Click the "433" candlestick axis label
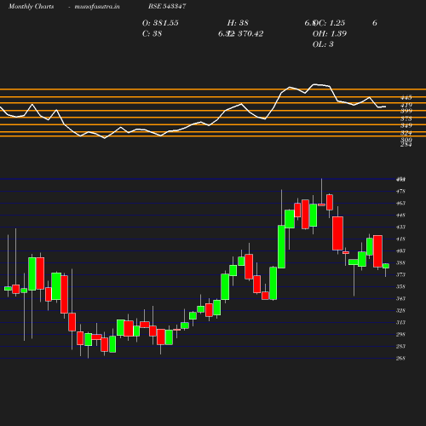This screenshot has height=426, width=426. pyautogui.click(x=400, y=227)
